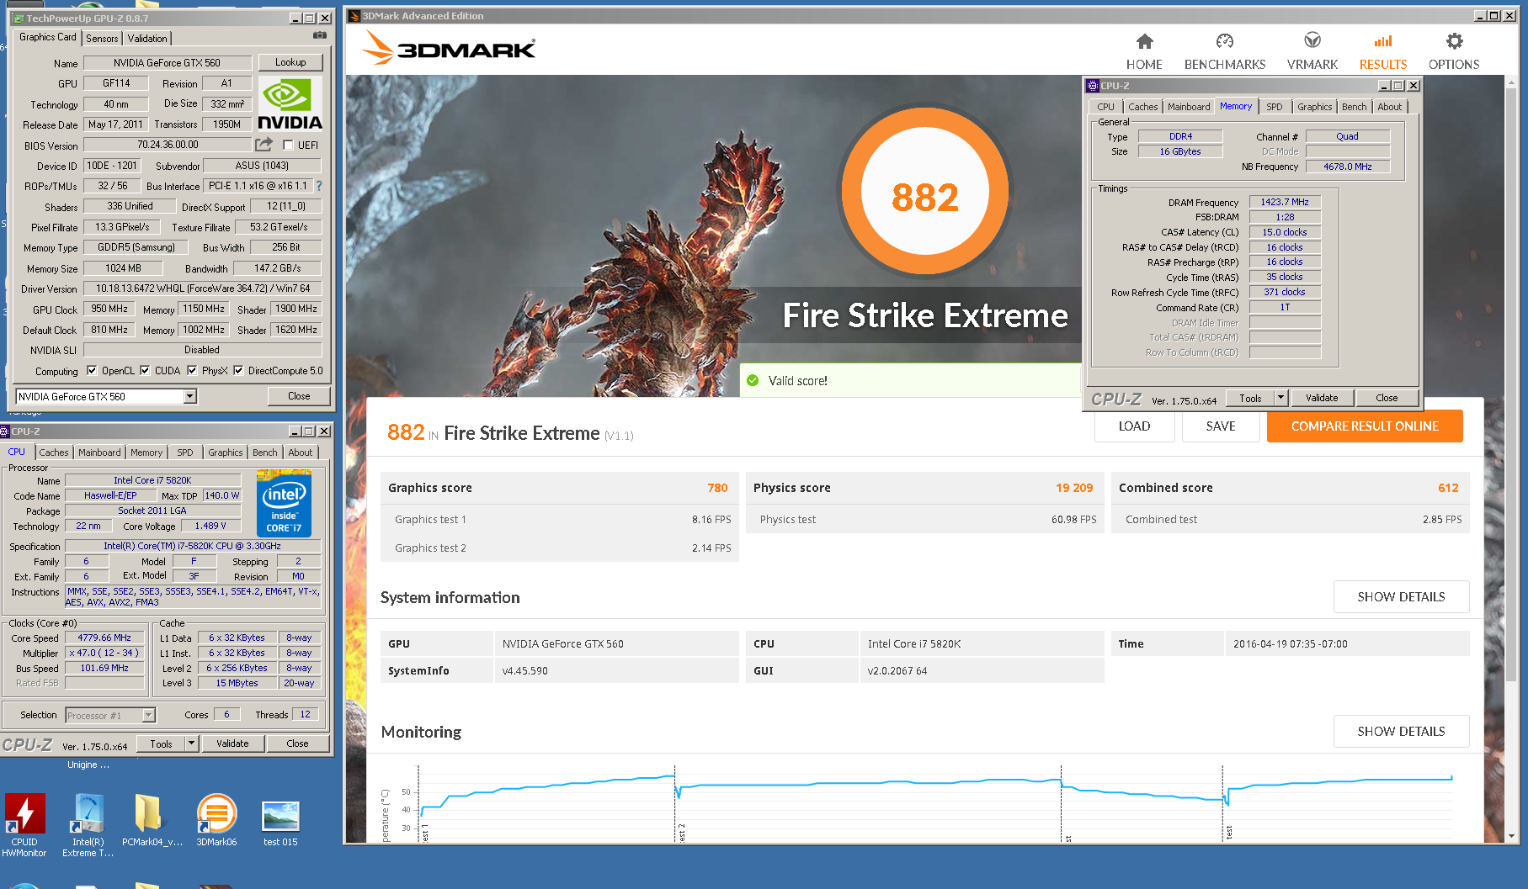Click the Tools button in CPU-Z CPU window

coord(161,743)
